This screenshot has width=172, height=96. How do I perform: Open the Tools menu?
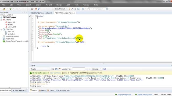click(x=76, y=5)
